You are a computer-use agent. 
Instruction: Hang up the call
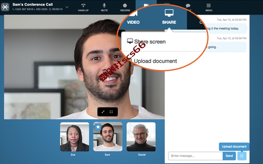click(x=83, y=7)
